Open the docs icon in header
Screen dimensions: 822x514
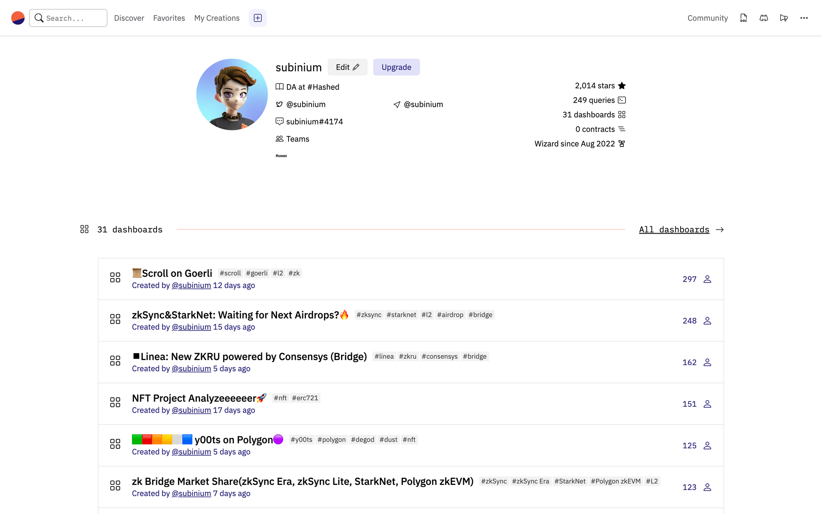point(743,18)
